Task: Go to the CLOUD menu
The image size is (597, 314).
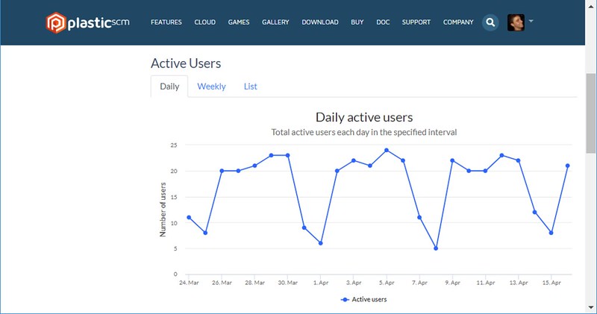Action: point(204,22)
